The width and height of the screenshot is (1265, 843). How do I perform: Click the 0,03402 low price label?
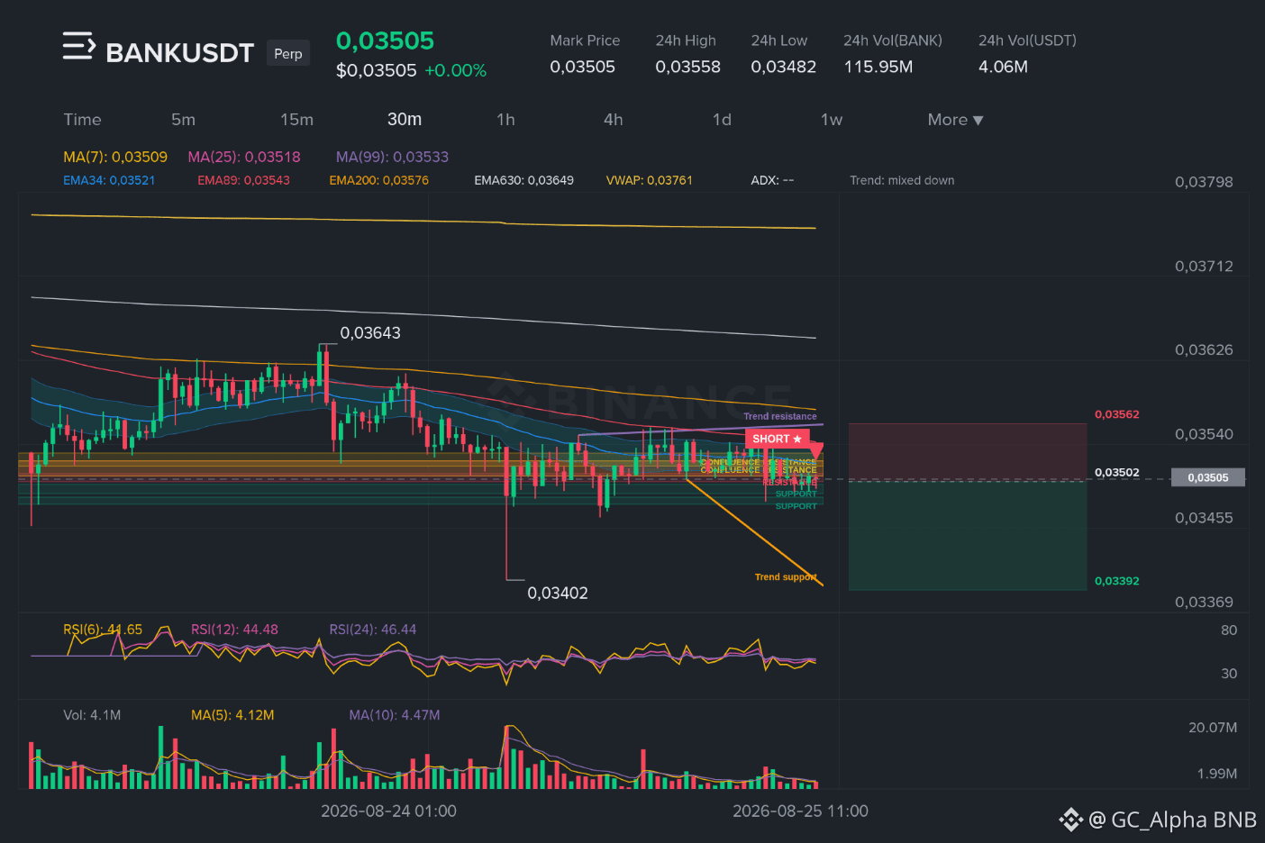(x=558, y=594)
